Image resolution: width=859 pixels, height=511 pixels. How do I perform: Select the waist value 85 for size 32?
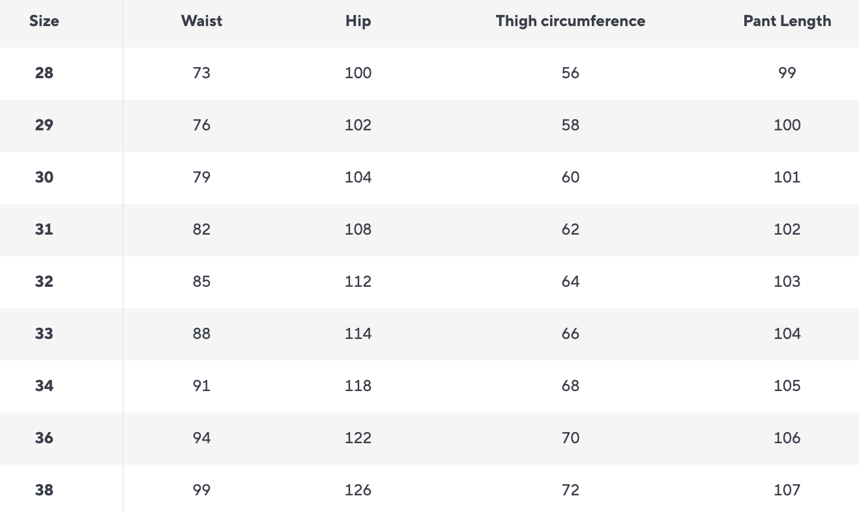tap(201, 282)
